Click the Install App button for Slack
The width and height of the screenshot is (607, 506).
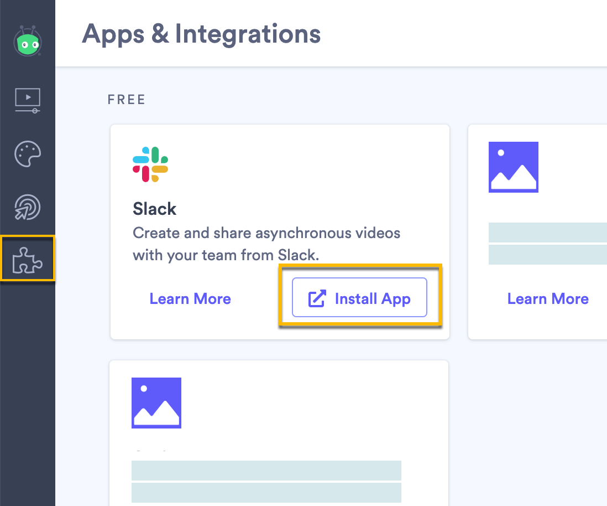[x=359, y=297]
